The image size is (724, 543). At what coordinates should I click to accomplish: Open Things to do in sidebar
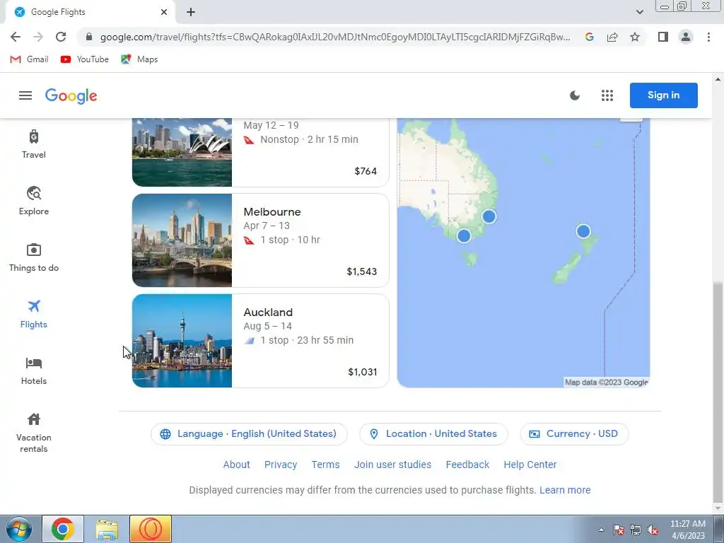click(x=34, y=257)
